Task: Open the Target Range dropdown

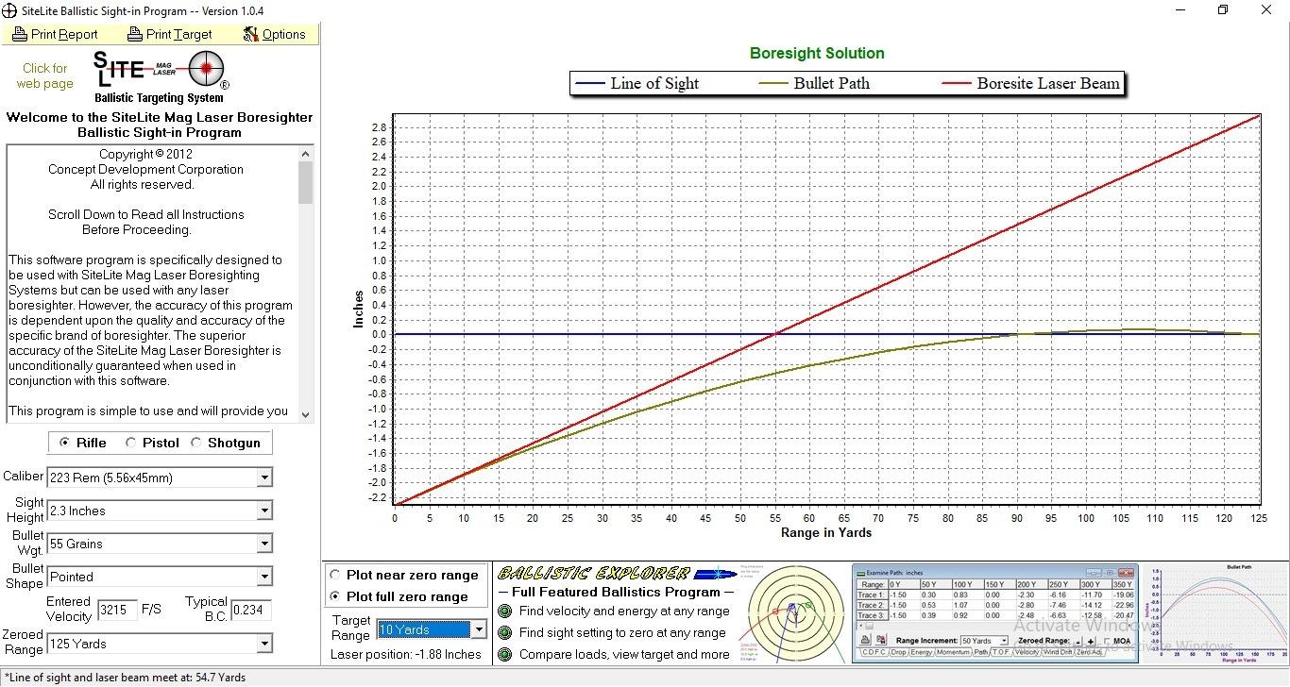Action: (479, 629)
